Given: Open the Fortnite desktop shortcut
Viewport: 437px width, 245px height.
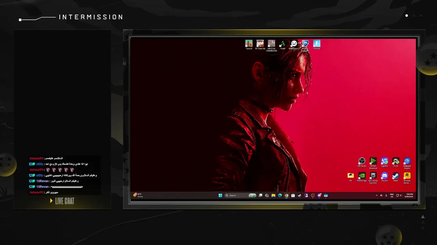Looking at the screenshot, I should click(317, 45).
